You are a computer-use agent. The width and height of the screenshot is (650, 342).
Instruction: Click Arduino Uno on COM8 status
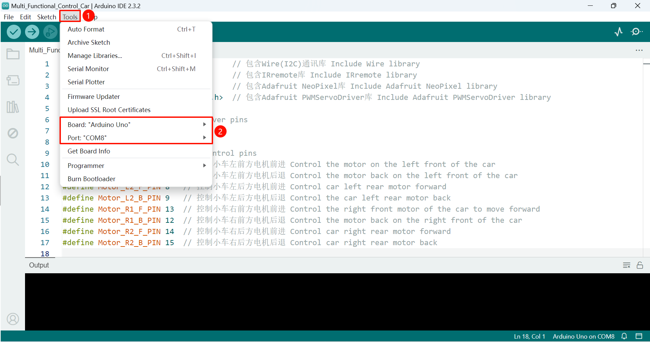583,336
